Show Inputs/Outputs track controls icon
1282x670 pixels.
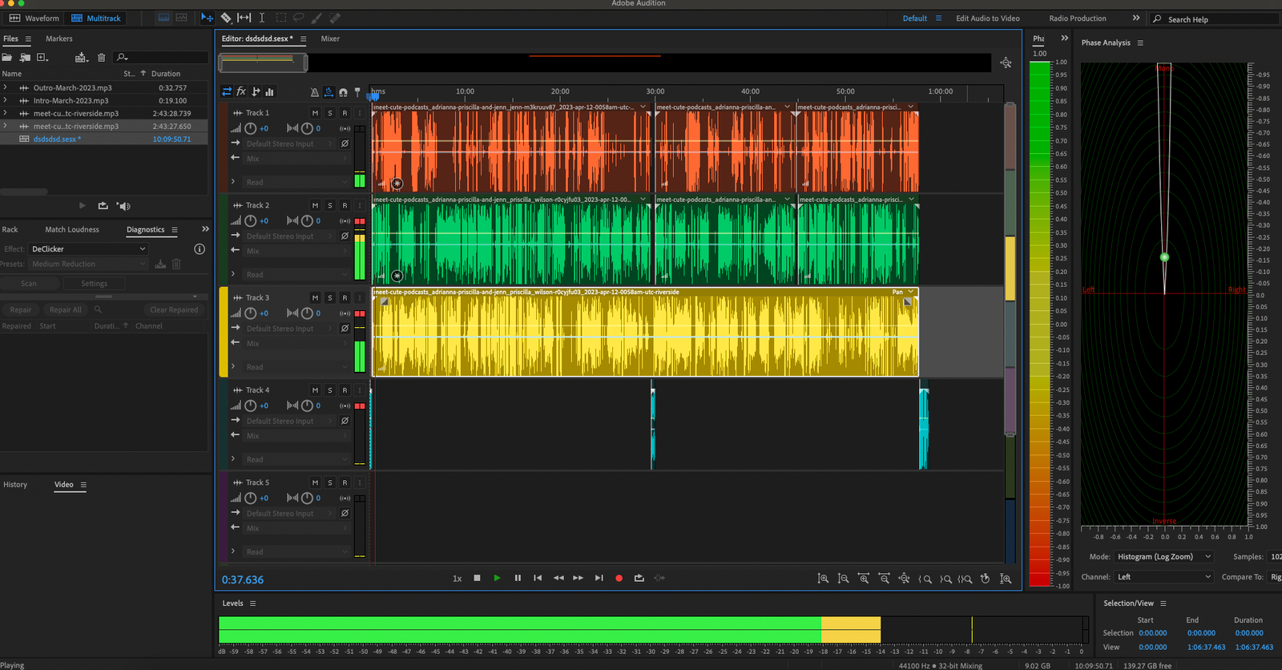(227, 91)
